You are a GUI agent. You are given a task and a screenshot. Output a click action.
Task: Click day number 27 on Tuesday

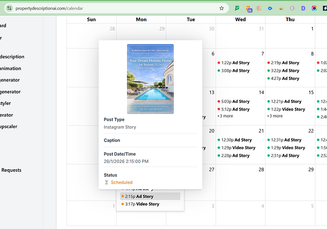[x=211, y=170]
